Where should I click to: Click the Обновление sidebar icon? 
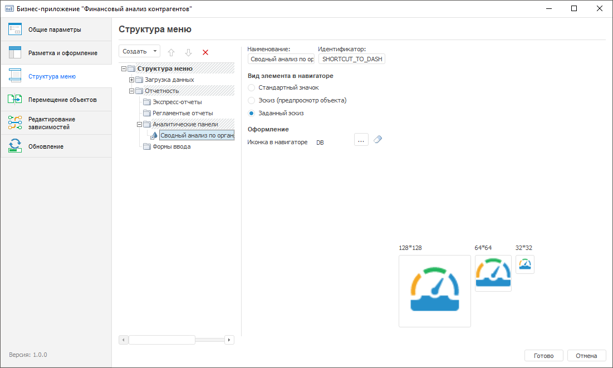(x=15, y=146)
